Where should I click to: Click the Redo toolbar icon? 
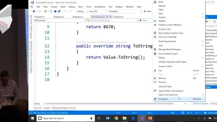71,11
